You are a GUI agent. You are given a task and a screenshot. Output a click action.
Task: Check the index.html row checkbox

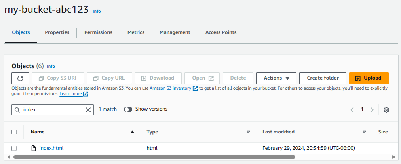coord(14,148)
